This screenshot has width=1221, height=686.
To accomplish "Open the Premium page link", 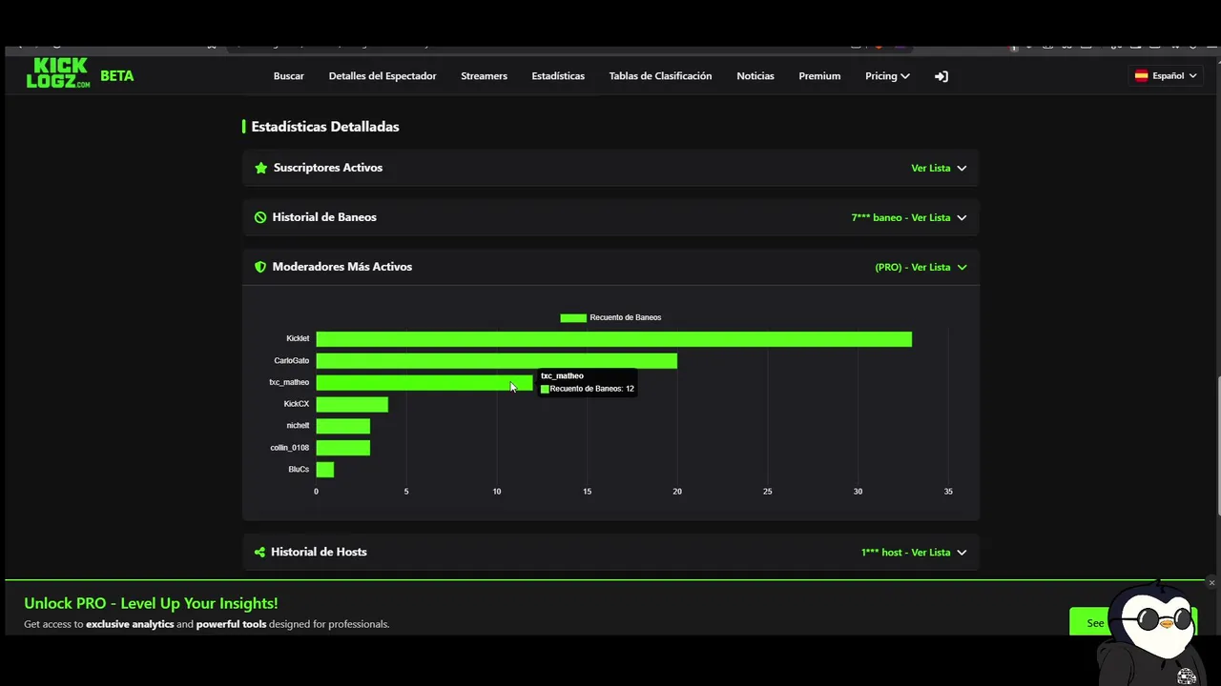I will point(819,76).
